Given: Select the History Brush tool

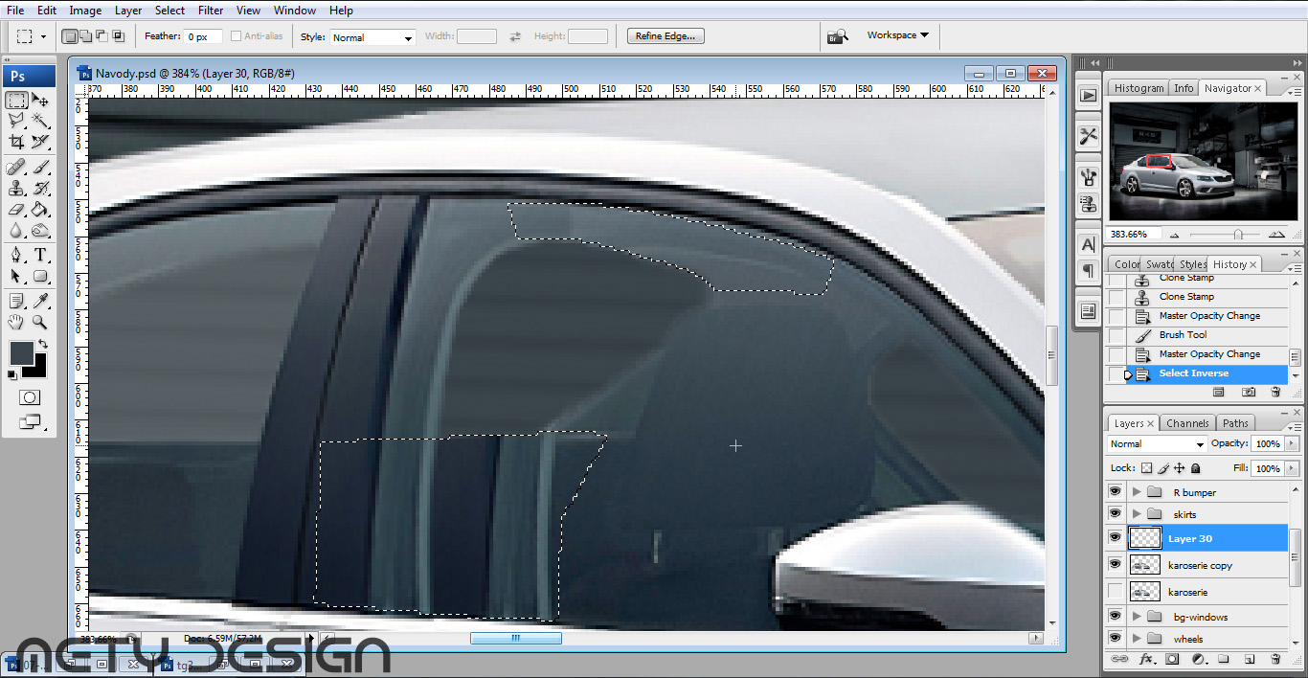Looking at the screenshot, I should point(40,189).
